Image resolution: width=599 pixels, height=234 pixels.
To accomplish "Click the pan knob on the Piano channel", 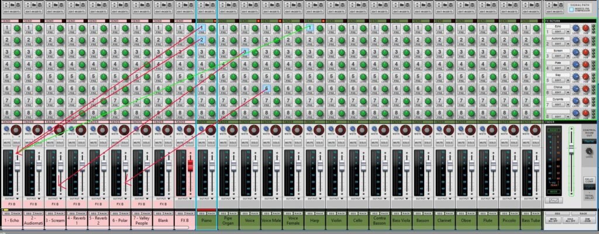I will tap(210, 129).
